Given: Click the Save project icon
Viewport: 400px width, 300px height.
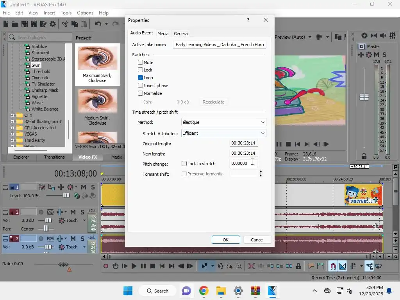Looking at the screenshot, I should tap(25, 24).
